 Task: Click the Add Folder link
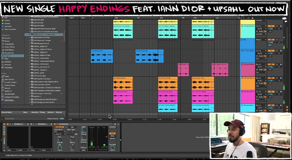coord(9,100)
